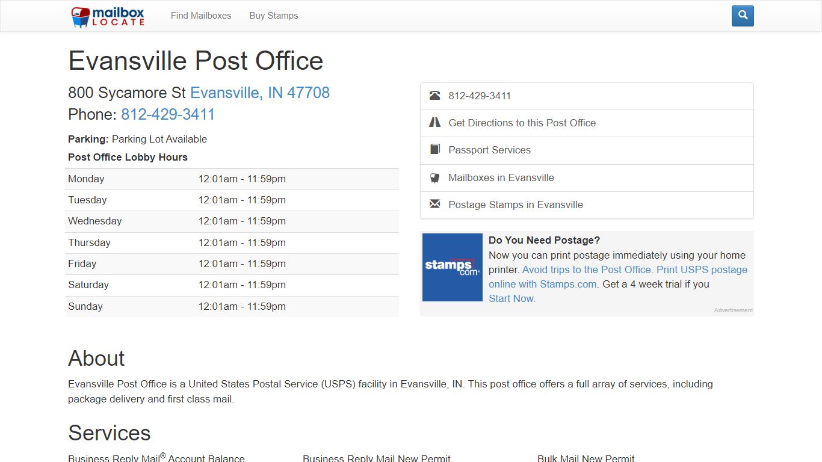This screenshot has height=462, width=822.
Task: Open Postage Stamps in Evansville
Action: (587, 205)
